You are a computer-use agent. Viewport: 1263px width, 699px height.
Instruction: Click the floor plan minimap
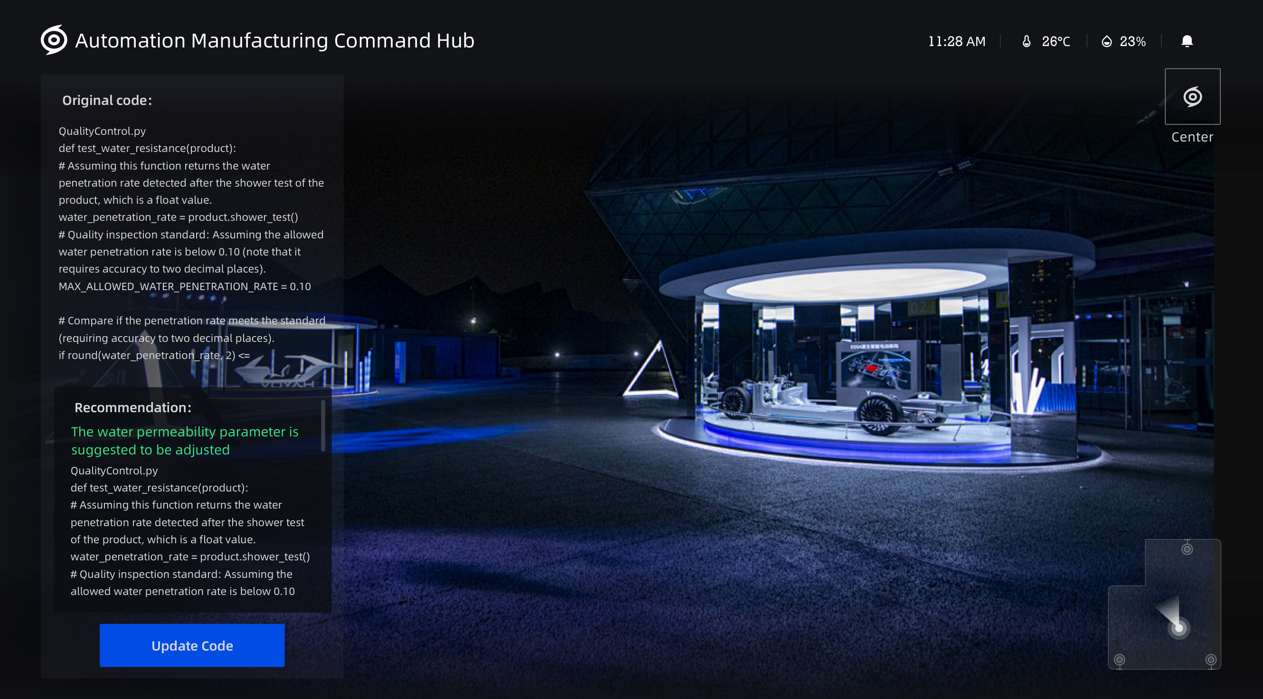(x=1164, y=604)
